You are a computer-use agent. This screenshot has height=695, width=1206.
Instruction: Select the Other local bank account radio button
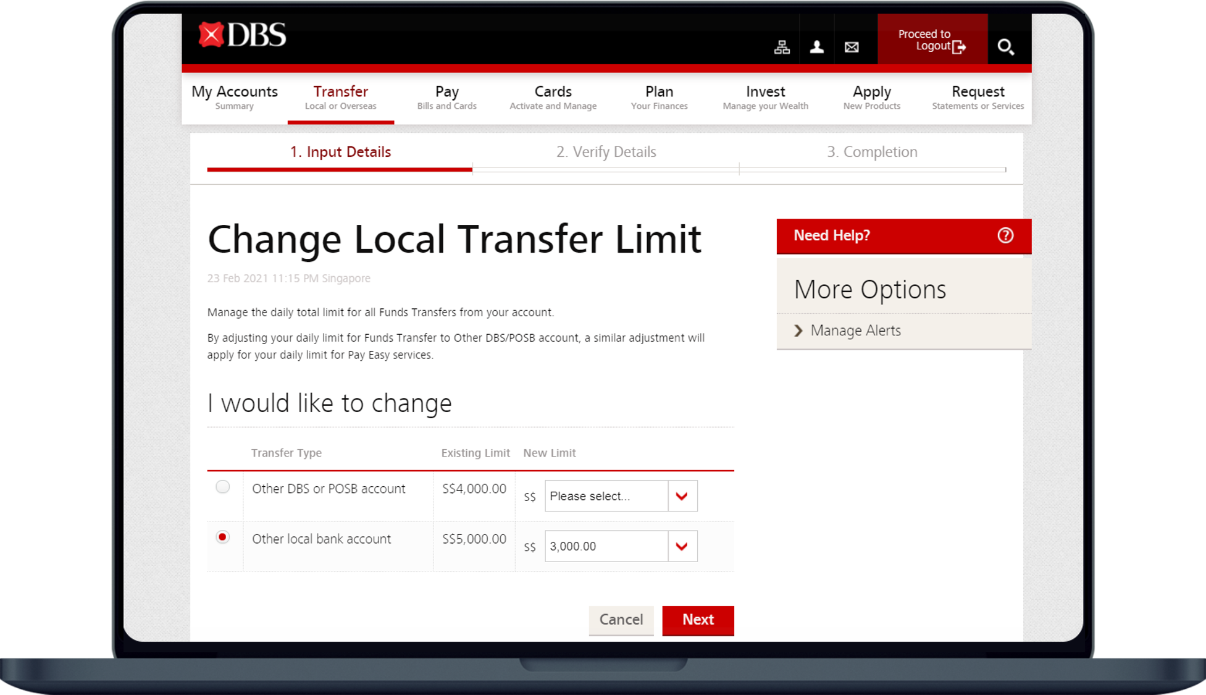coord(222,537)
